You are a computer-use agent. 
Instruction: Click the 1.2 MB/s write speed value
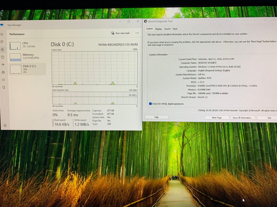[82, 124]
